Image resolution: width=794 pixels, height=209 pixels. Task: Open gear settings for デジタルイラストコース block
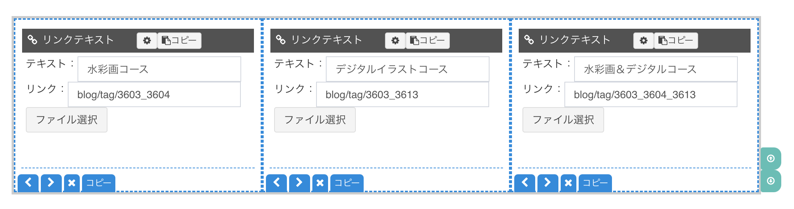pos(395,40)
